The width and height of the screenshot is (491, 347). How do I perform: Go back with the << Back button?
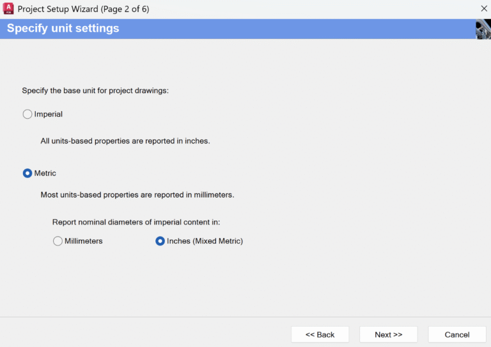point(320,334)
